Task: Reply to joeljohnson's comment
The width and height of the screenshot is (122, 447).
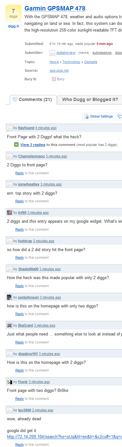Action: (19, 314)
